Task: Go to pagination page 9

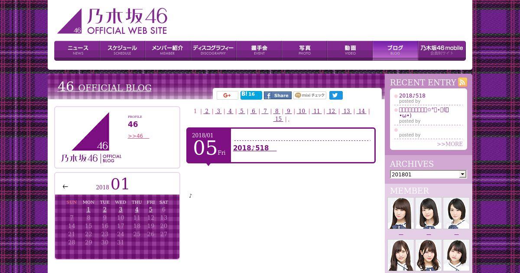Action: coord(289,111)
